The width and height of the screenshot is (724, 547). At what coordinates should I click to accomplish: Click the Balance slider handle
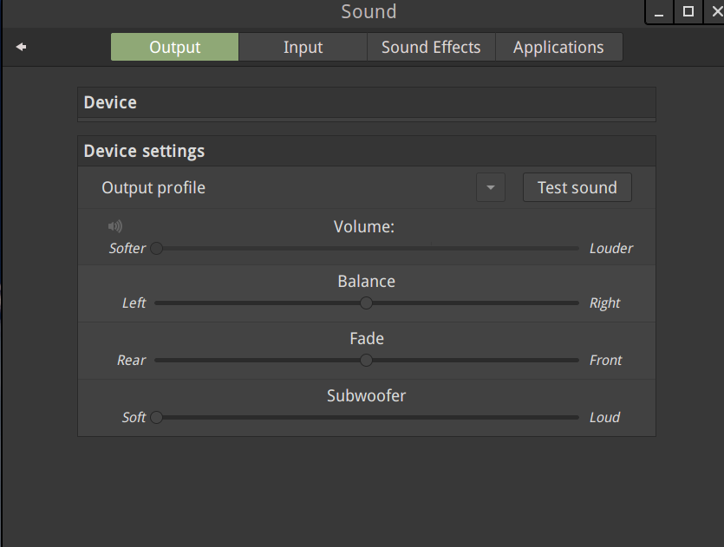tap(366, 303)
